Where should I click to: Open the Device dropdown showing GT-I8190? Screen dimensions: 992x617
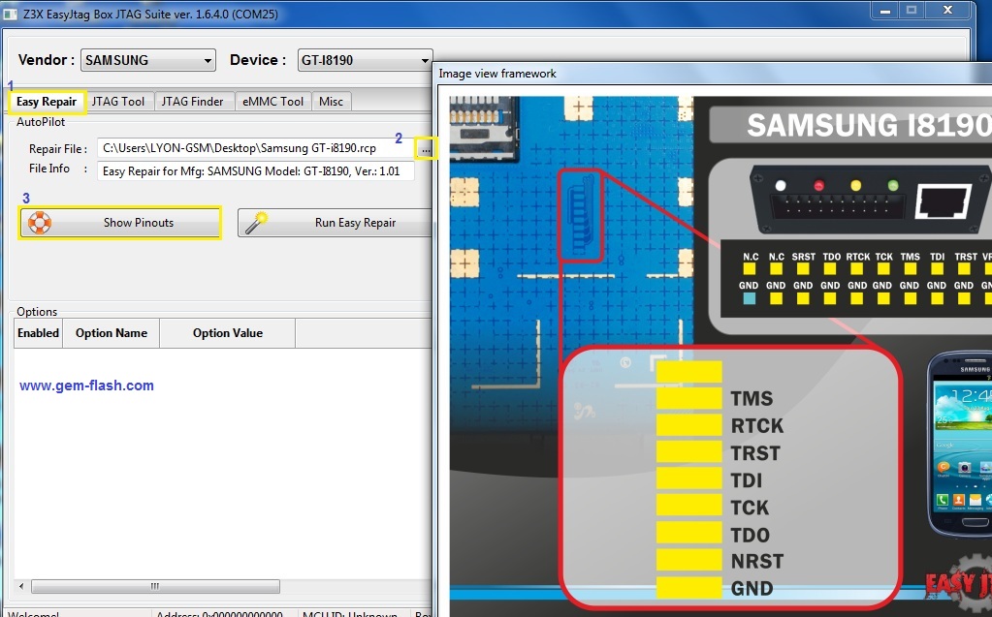click(x=365, y=60)
